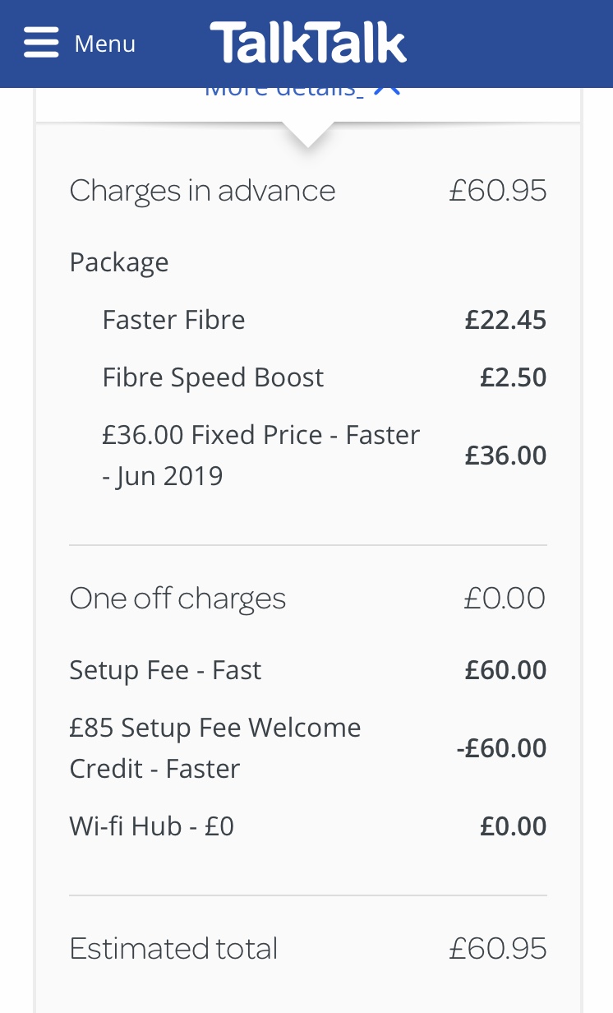Select the Fixed Price Jun 2019 line
This screenshot has height=1013, width=613.
tap(260, 456)
